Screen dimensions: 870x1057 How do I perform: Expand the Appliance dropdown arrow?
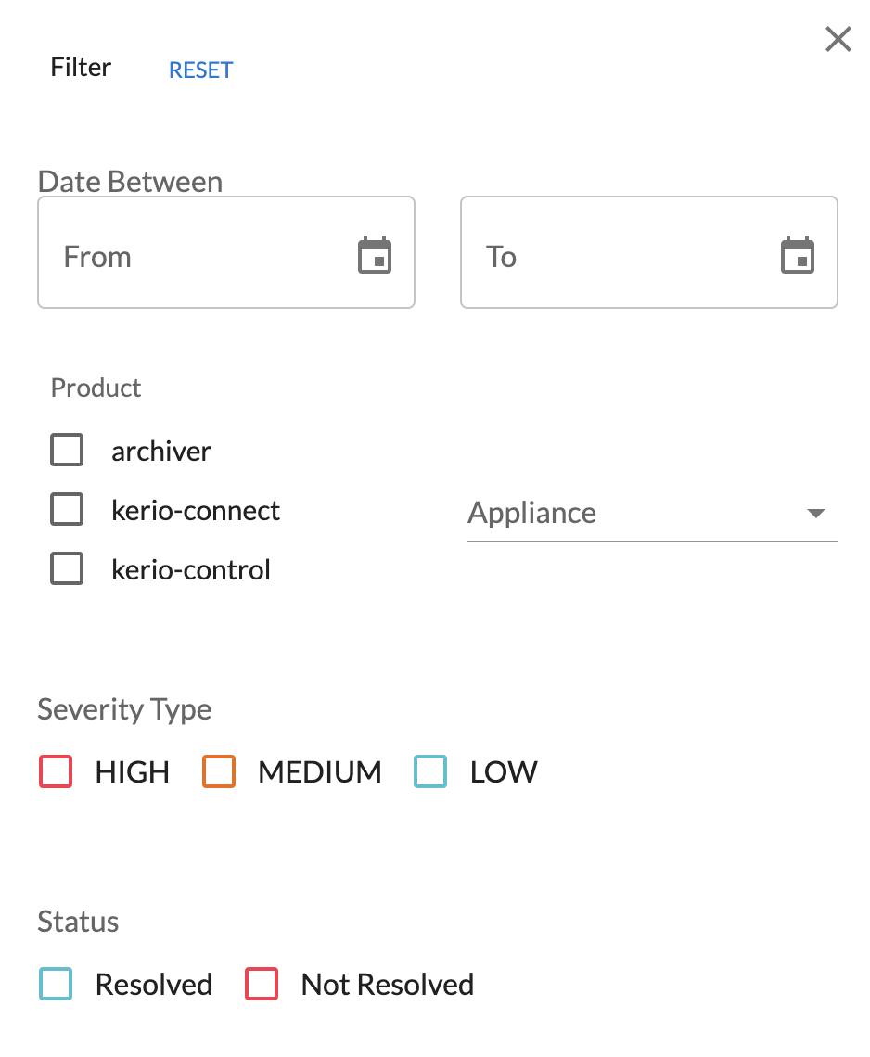pos(816,514)
